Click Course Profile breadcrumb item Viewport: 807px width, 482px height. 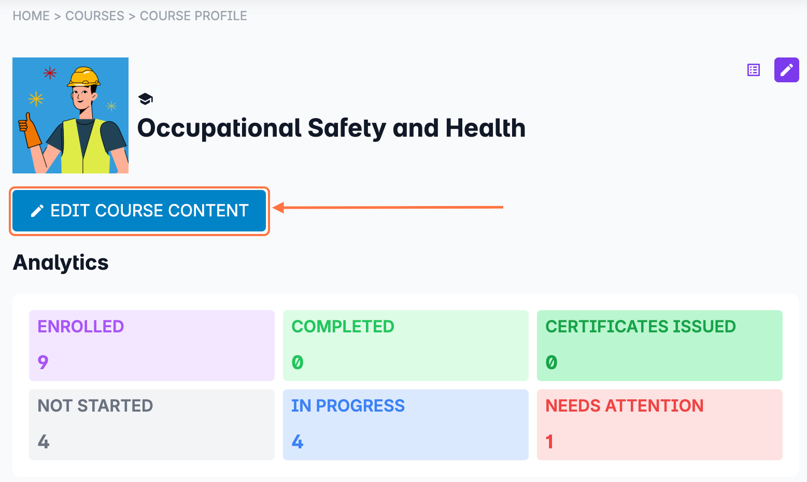tap(193, 16)
